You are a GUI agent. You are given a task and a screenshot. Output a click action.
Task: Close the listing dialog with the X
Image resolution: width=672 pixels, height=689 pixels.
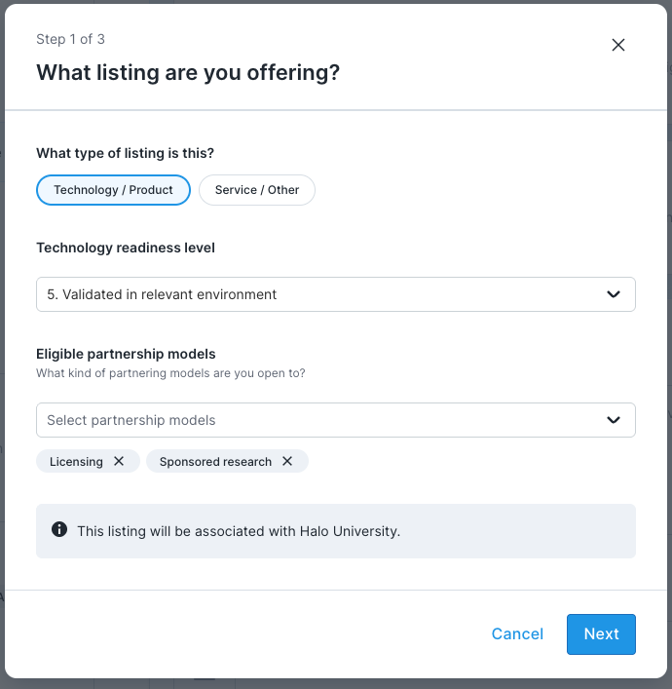617,45
